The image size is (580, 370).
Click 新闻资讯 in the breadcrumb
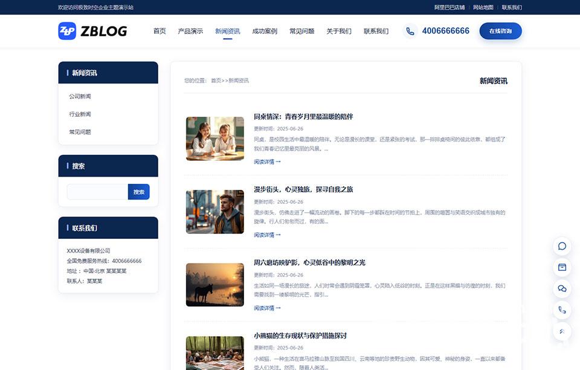(239, 80)
